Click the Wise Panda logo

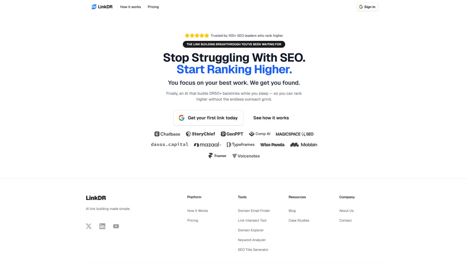[272, 144]
